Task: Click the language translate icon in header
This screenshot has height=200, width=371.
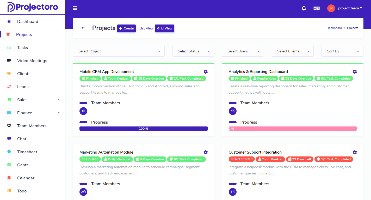Action: pos(317,8)
